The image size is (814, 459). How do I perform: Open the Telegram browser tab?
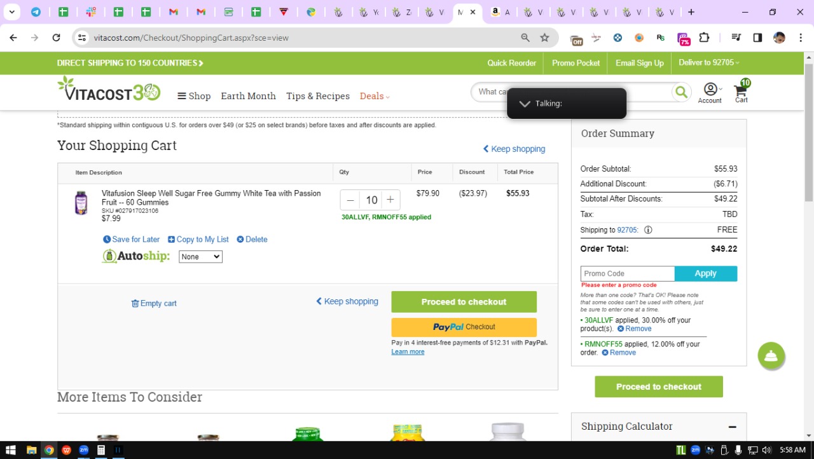[36, 12]
